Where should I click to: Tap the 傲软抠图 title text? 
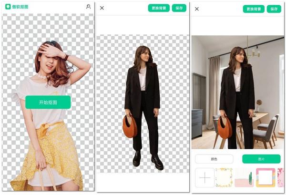(20, 7)
